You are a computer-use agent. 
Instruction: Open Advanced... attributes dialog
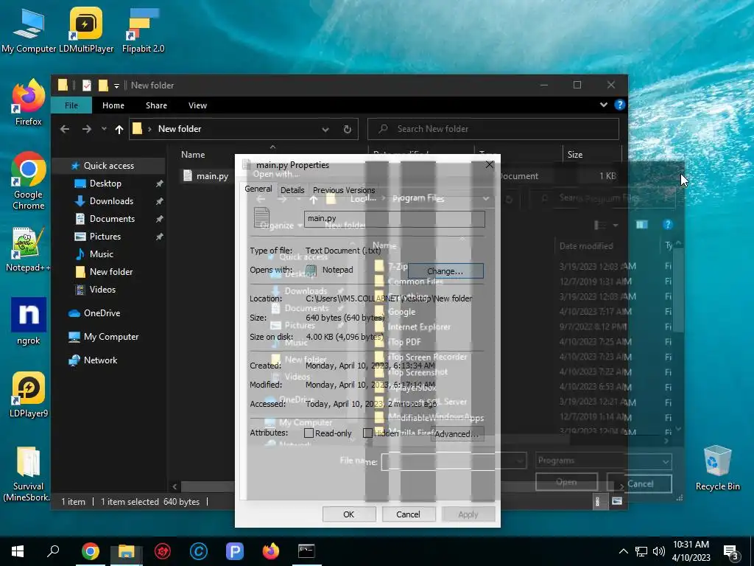[x=457, y=433]
